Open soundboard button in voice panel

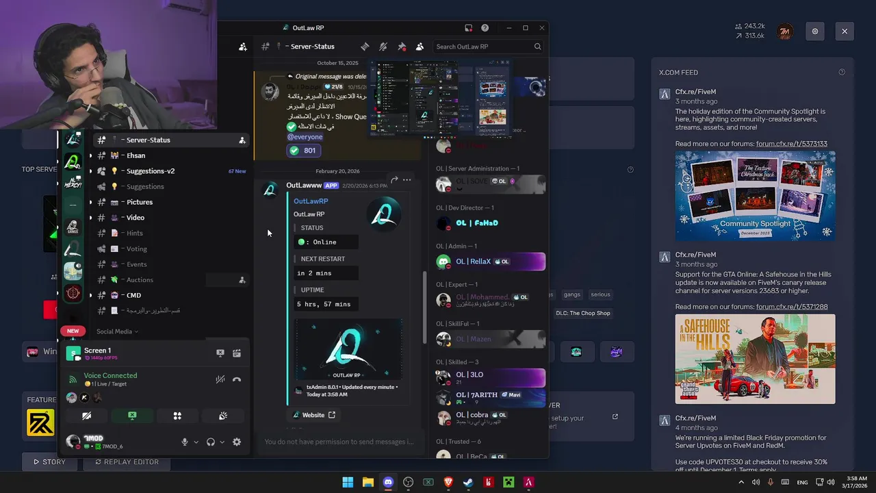(x=223, y=416)
